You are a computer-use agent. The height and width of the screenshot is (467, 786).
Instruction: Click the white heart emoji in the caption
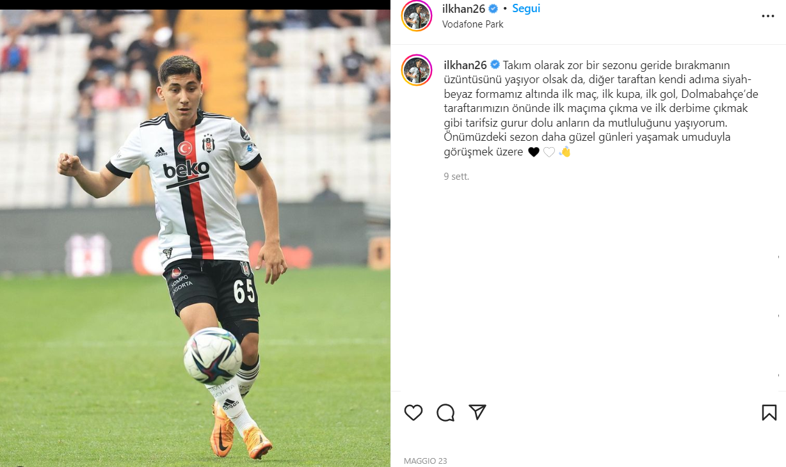point(549,152)
